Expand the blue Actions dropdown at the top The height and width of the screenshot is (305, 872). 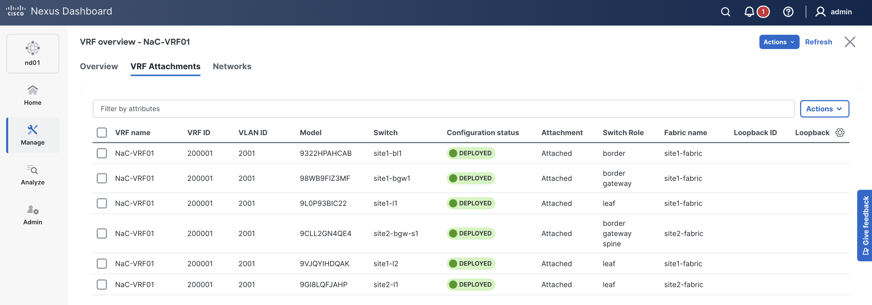pos(779,42)
